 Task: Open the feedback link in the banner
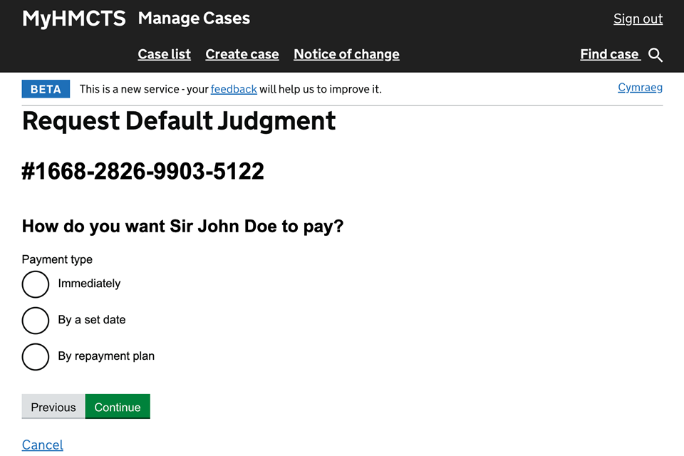point(234,89)
